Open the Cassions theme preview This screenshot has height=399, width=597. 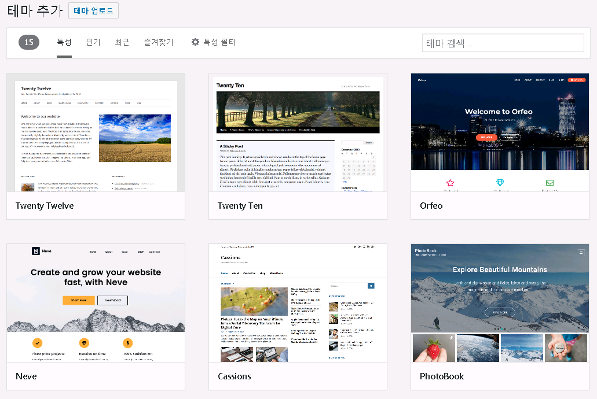click(x=298, y=303)
